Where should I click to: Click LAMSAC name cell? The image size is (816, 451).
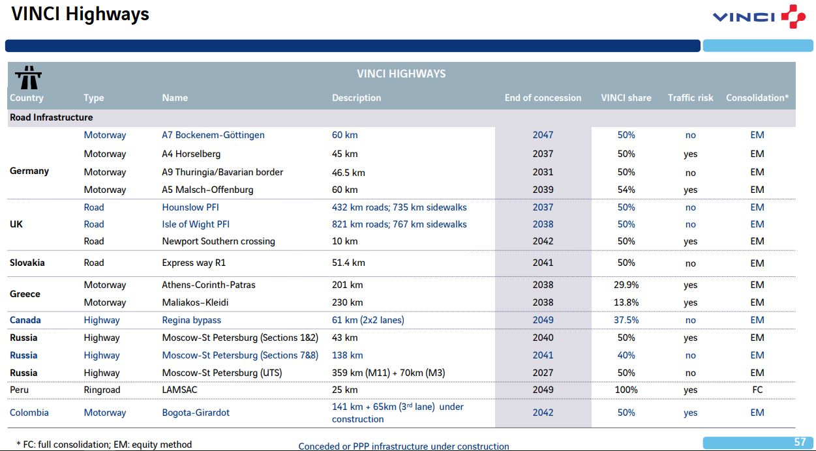coord(179,390)
